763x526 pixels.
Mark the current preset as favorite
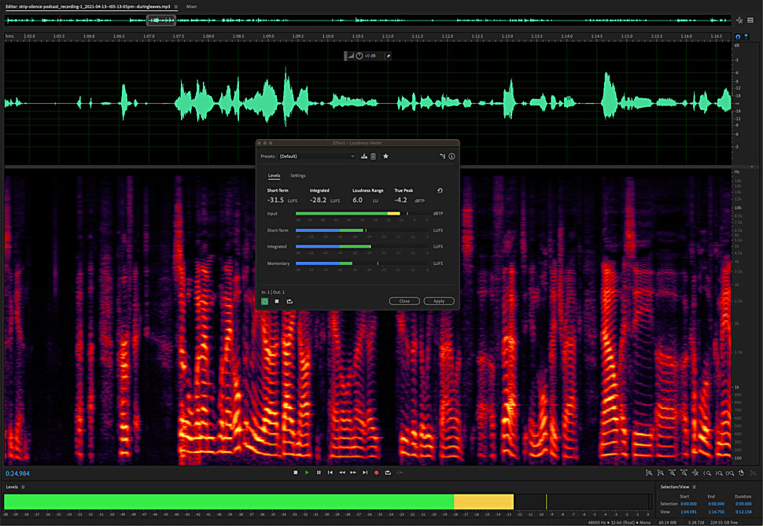tap(385, 156)
